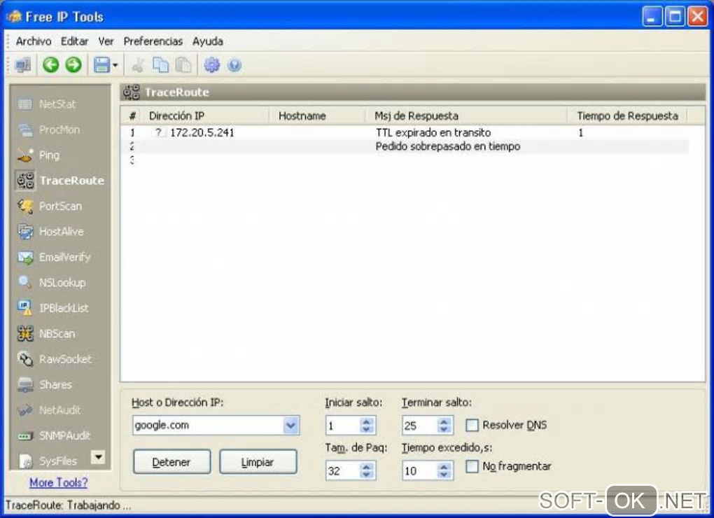Click the Detener button

pyautogui.click(x=171, y=462)
